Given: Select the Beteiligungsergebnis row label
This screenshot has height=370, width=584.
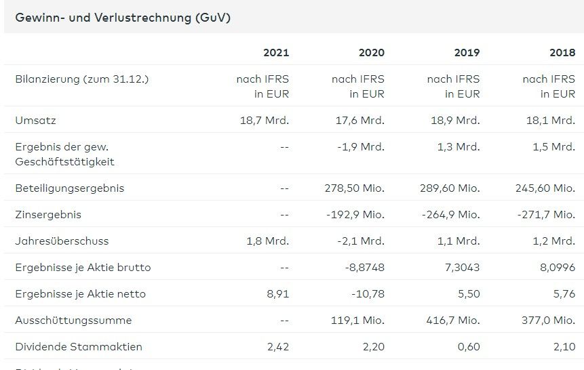Looking at the screenshot, I should 70,188.
